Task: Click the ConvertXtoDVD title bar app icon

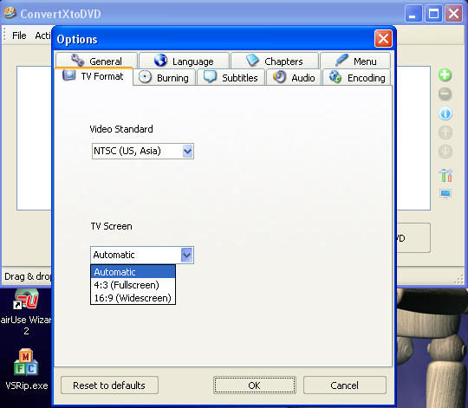Action: click(x=10, y=13)
